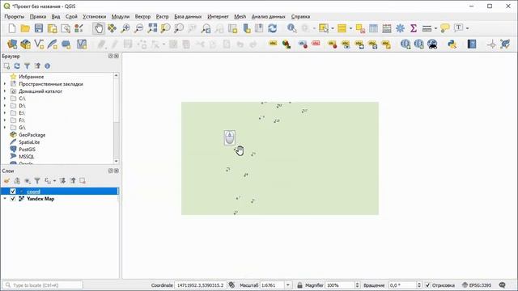Filter the Browser panel tree

click(x=27, y=66)
